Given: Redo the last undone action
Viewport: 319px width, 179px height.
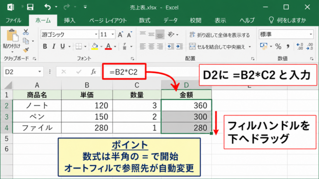Looking at the screenshot, I should pos(66,7).
